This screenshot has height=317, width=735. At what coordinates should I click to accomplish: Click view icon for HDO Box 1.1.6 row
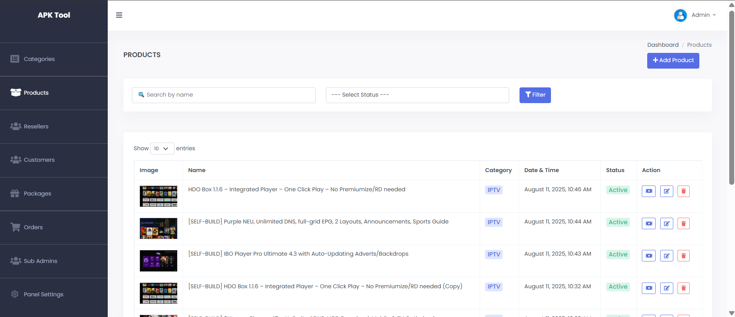(x=649, y=191)
